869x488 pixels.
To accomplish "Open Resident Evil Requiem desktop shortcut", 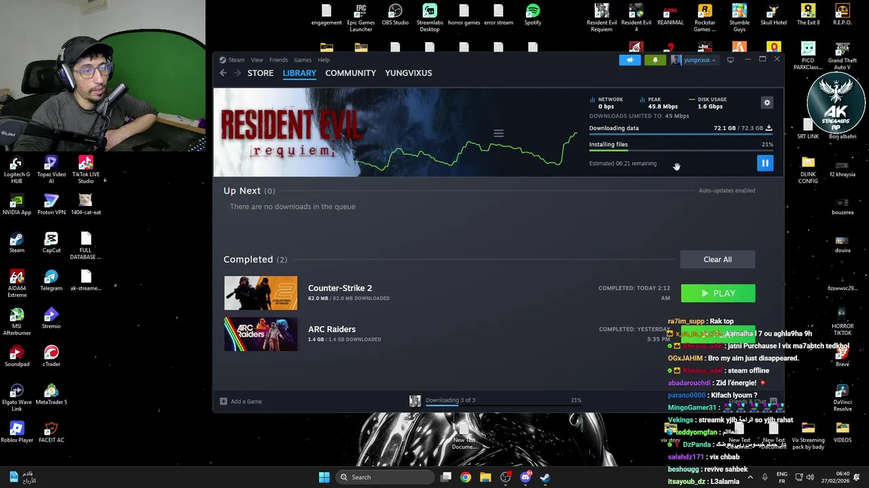I will [602, 18].
